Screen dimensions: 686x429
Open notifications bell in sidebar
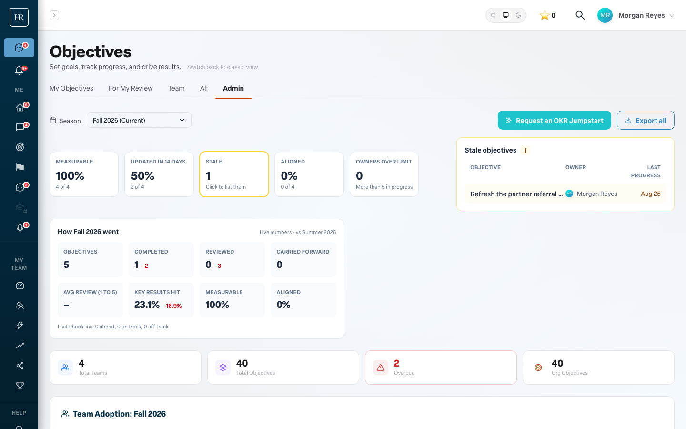click(19, 71)
